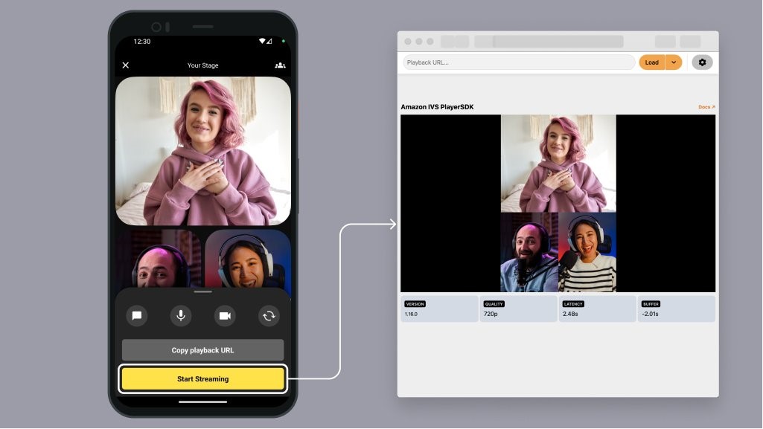This screenshot has height=429, width=763.
Task: Click the 12:30 clock on the phone
Action: (x=142, y=42)
